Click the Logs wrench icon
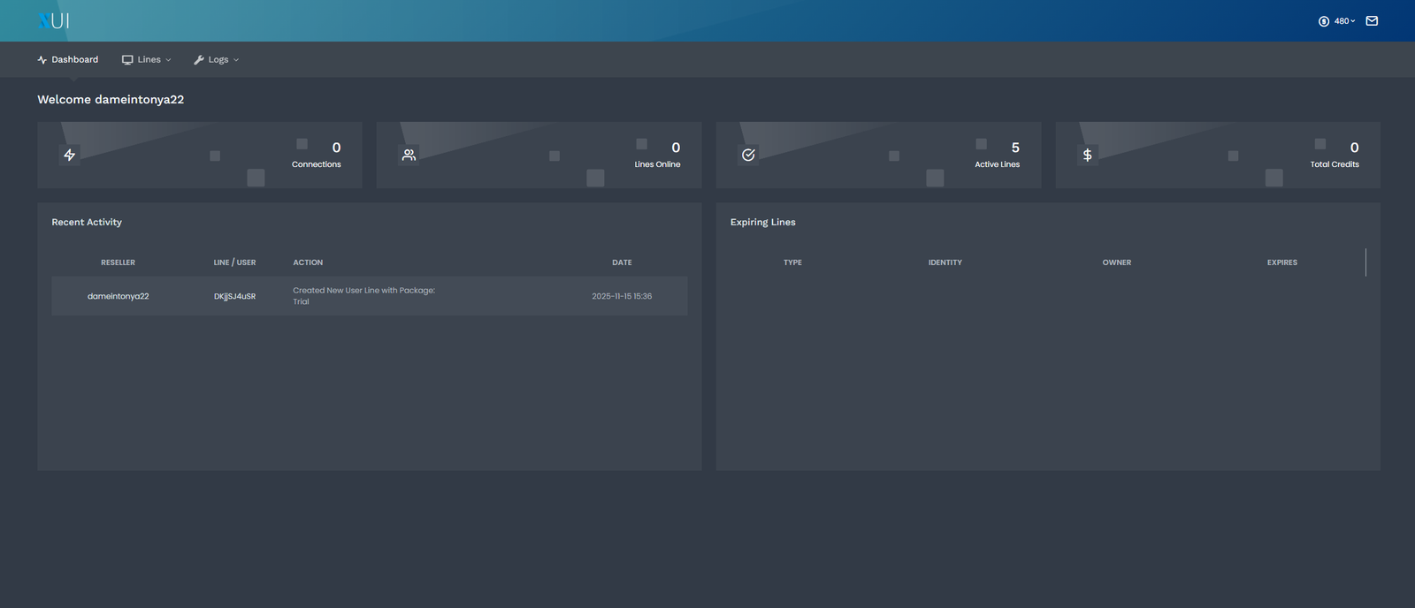 [x=199, y=60]
